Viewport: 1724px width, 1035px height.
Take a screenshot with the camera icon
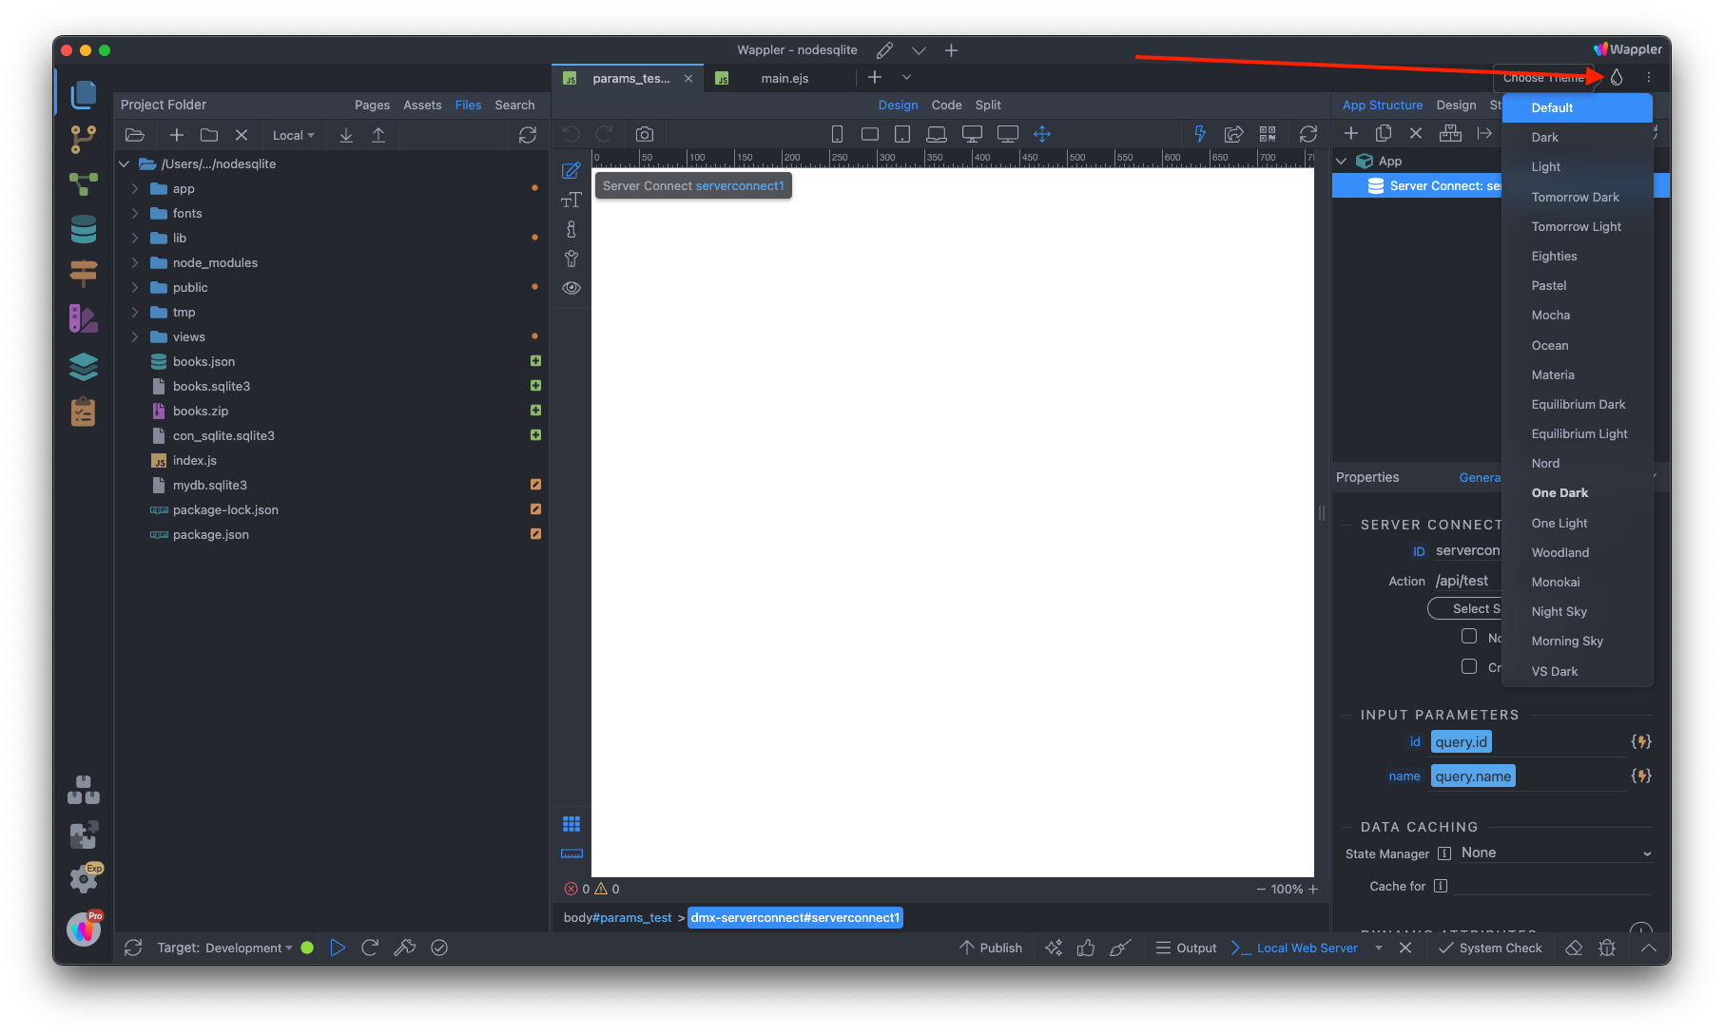(645, 134)
